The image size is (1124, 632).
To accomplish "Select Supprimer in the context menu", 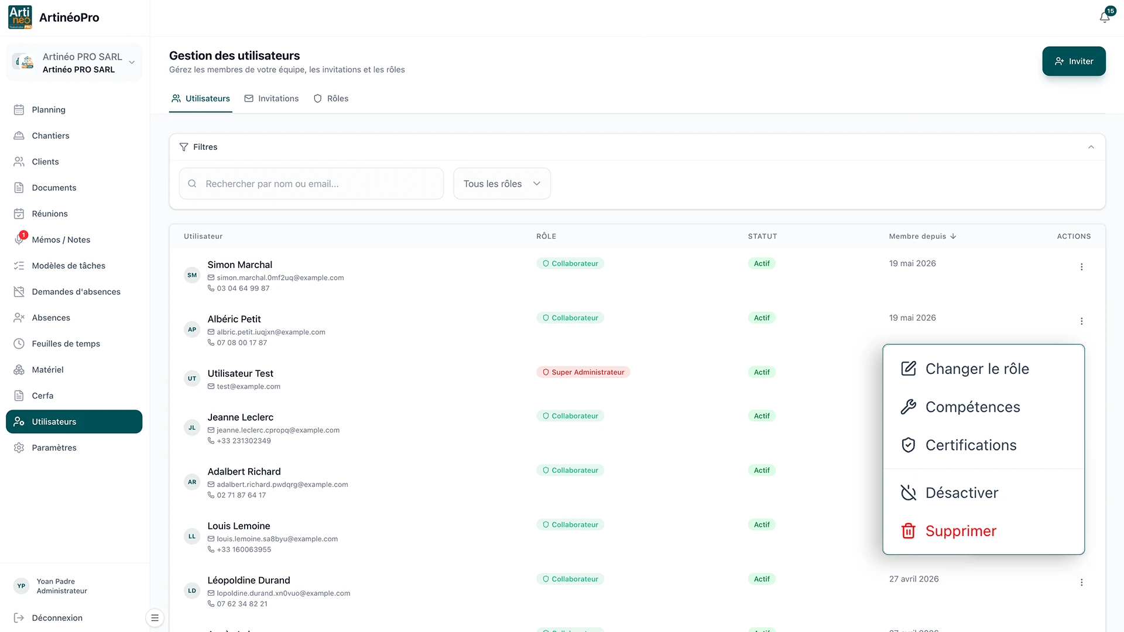I will pyautogui.click(x=983, y=531).
